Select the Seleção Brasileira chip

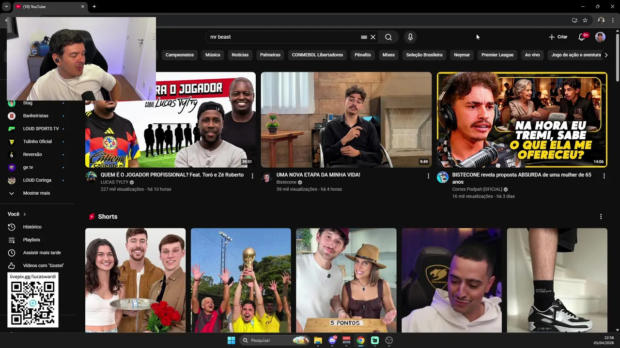pos(424,55)
